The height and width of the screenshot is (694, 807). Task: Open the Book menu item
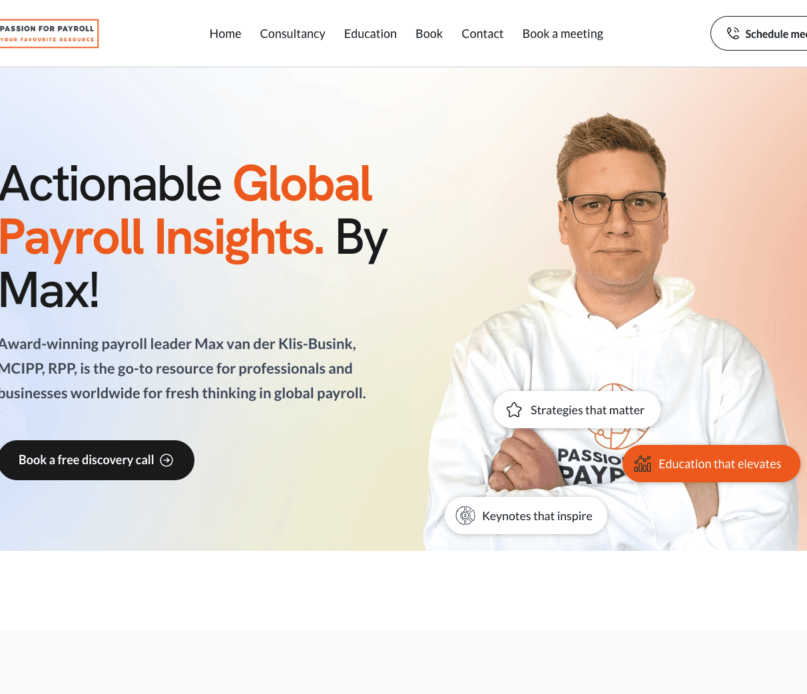[429, 33]
